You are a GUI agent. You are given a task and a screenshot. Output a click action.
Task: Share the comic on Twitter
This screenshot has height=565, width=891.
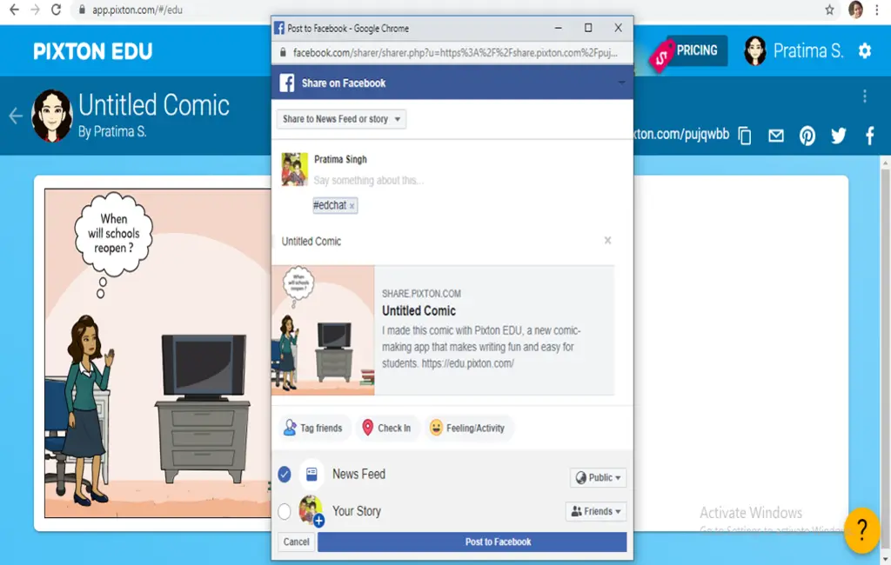point(838,136)
